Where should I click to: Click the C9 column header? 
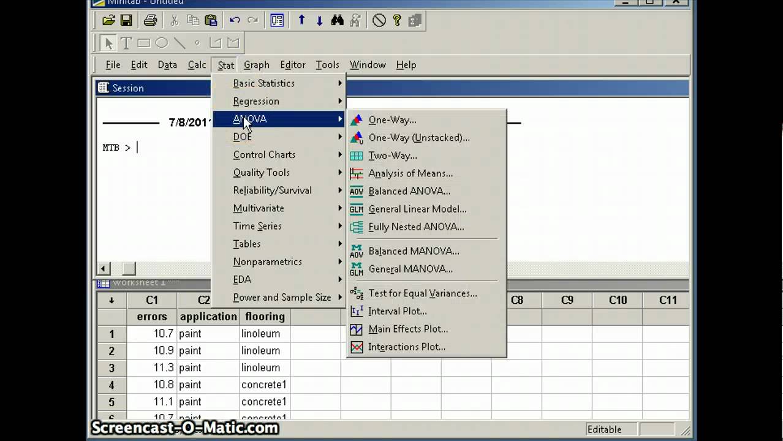[567, 300]
